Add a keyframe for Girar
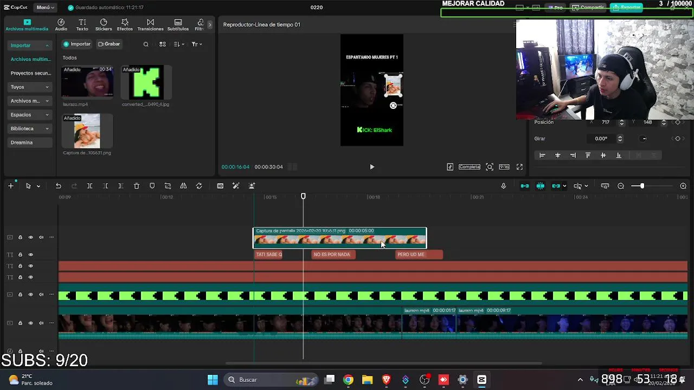The width and height of the screenshot is (694, 390). (x=677, y=139)
